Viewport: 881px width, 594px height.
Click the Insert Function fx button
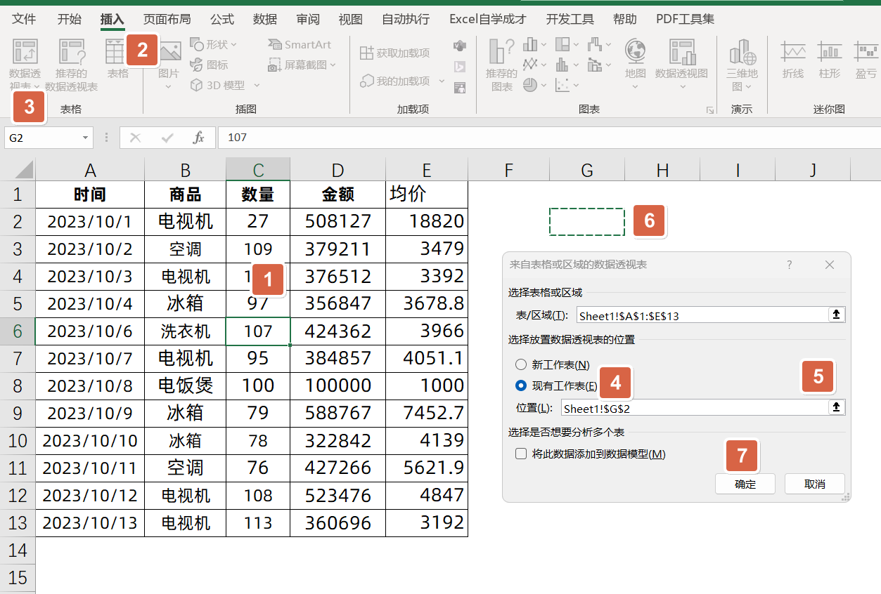click(199, 138)
